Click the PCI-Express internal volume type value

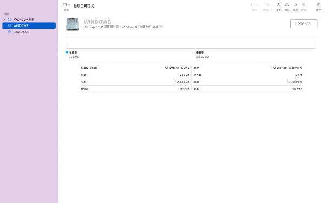pyautogui.click(x=287, y=68)
